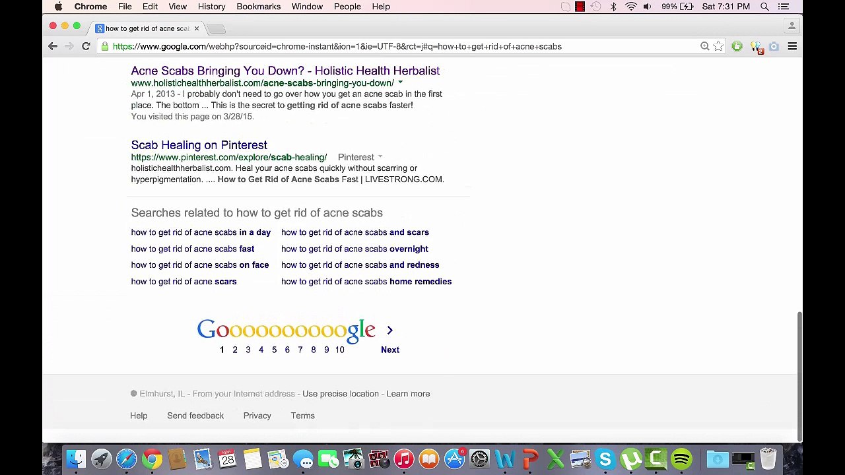The height and width of the screenshot is (475, 845).
Task: Click the Chrome profile avatar button
Action: click(x=792, y=26)
